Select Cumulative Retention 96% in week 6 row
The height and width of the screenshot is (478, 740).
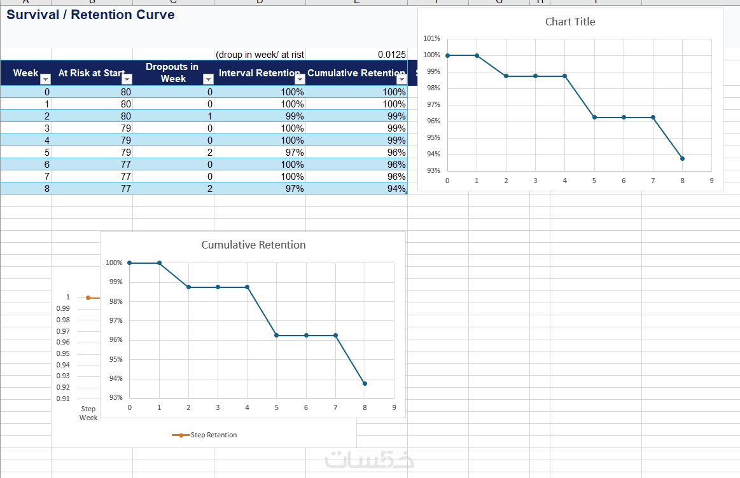(357, 165)
